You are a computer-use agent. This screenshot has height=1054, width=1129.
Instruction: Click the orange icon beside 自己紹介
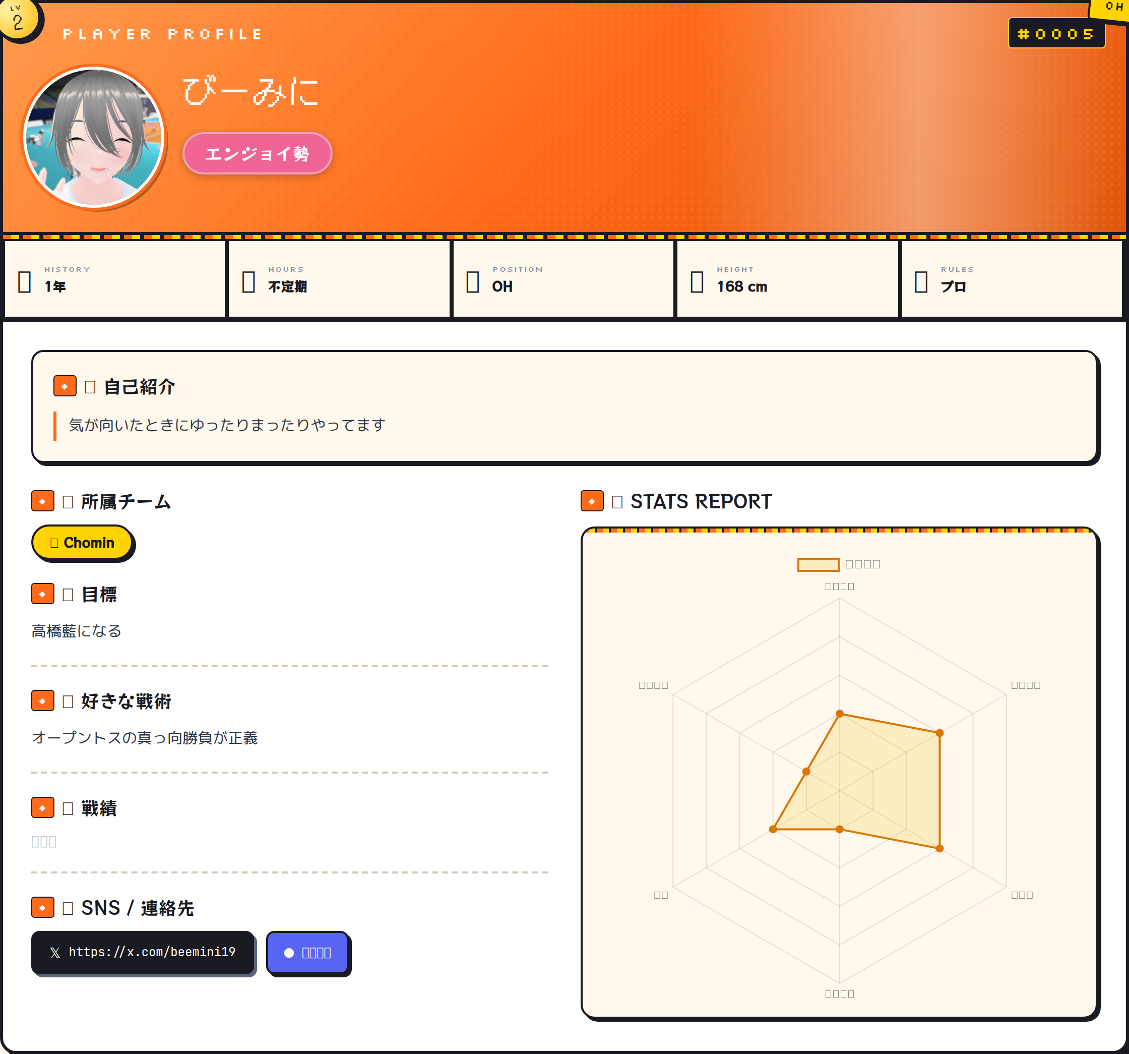tap(65, 386)
